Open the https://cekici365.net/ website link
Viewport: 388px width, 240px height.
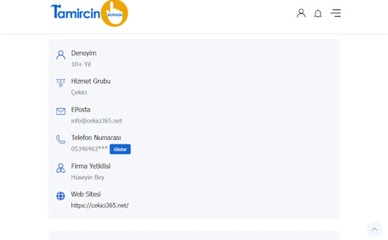pyautogui.click(x=100, y=205)
